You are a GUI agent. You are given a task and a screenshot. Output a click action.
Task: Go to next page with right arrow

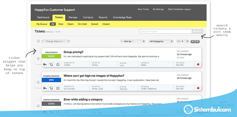tap(197, 41)
